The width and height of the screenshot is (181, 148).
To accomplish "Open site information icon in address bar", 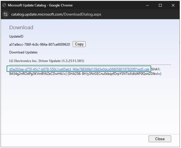I will (x=5, y=14).
